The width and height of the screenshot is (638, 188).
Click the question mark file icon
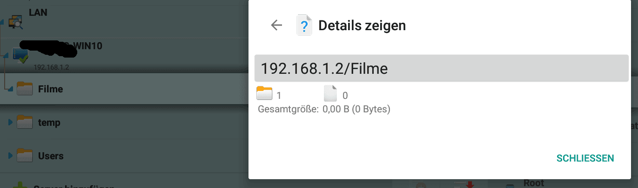coord(304,26)
